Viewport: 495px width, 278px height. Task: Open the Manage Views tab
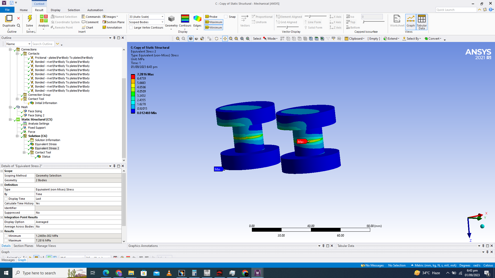46,246
